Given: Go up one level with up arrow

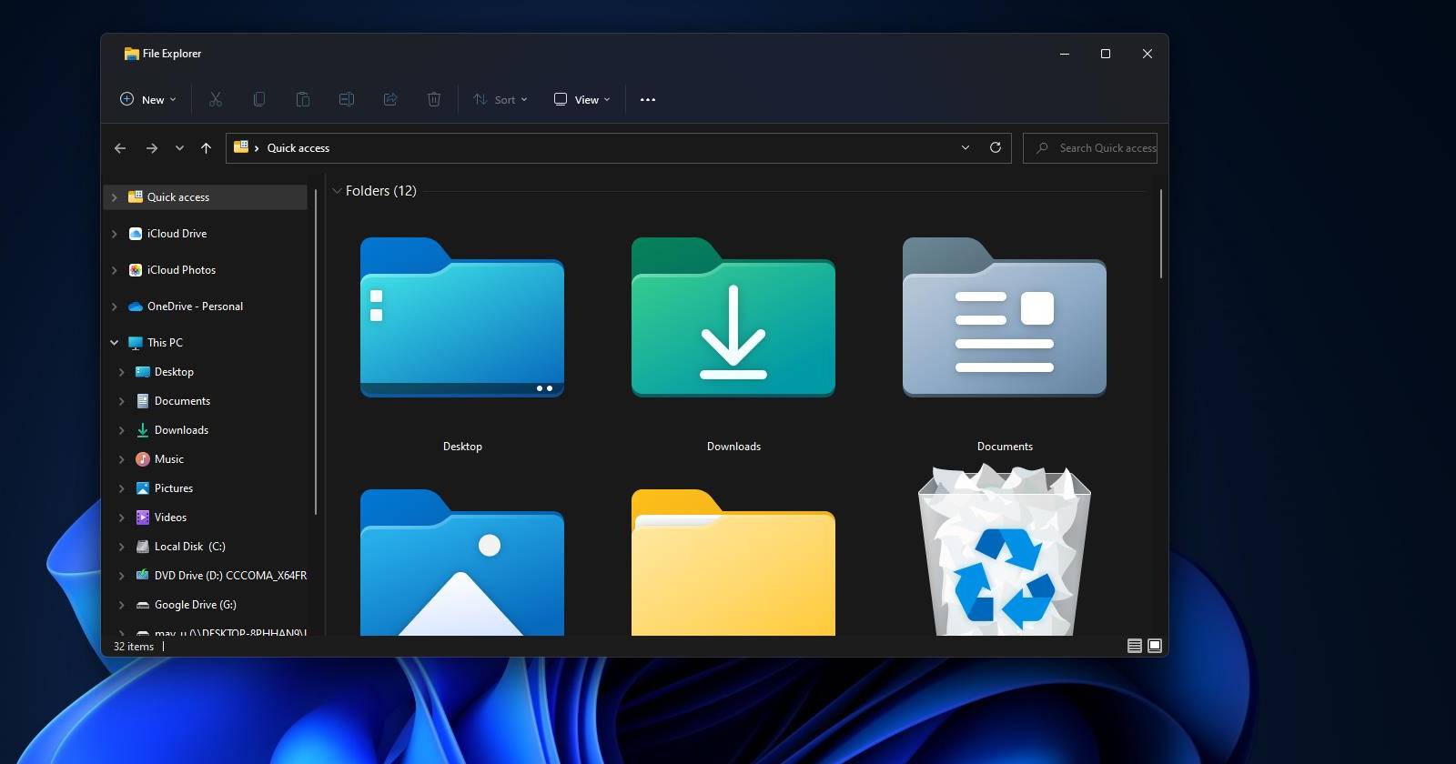Looking at the screenshot, I should coord(207,147).
